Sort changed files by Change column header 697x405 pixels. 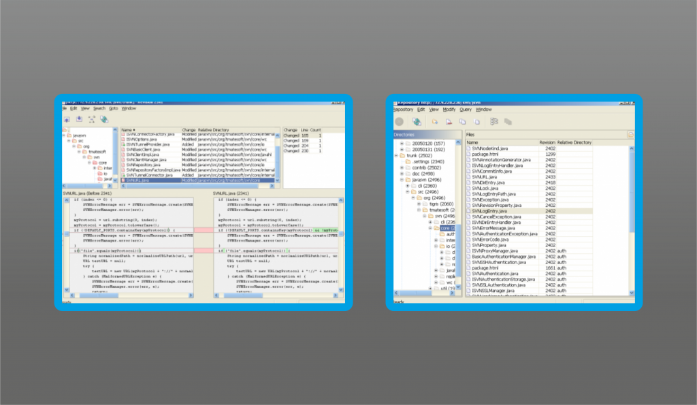(x=189, y=130)
